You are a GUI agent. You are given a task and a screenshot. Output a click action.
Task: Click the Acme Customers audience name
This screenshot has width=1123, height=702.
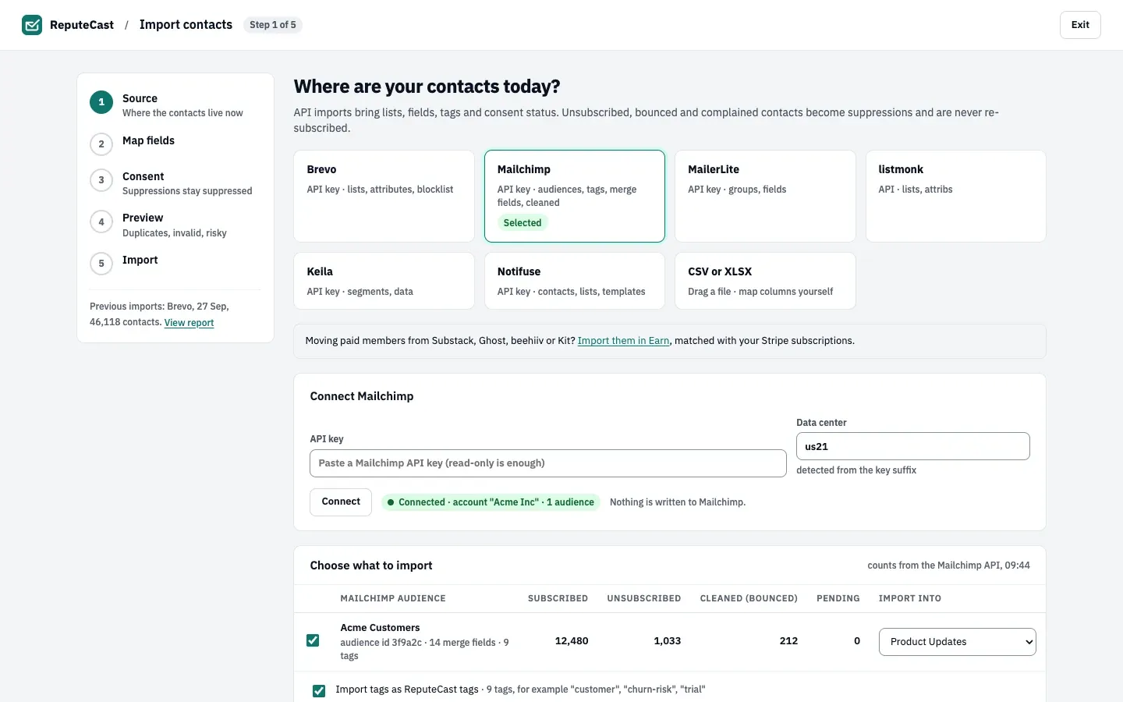[x=380, y=628]
